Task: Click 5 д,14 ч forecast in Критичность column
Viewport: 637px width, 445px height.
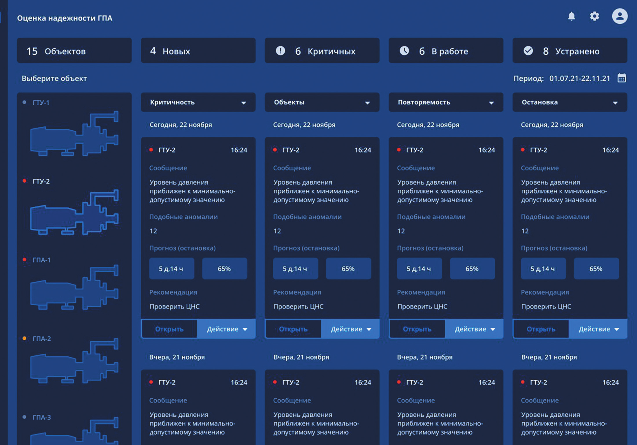Action: click(172, 269)
